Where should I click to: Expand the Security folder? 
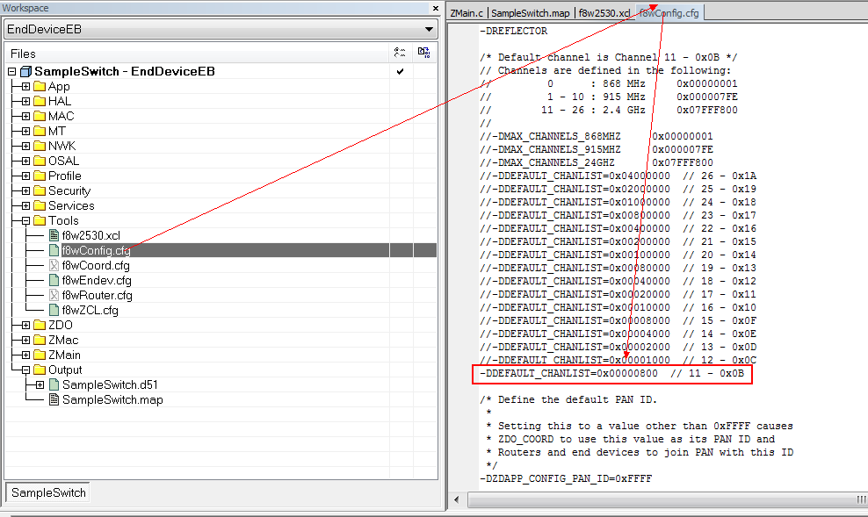tap(26, 191)
